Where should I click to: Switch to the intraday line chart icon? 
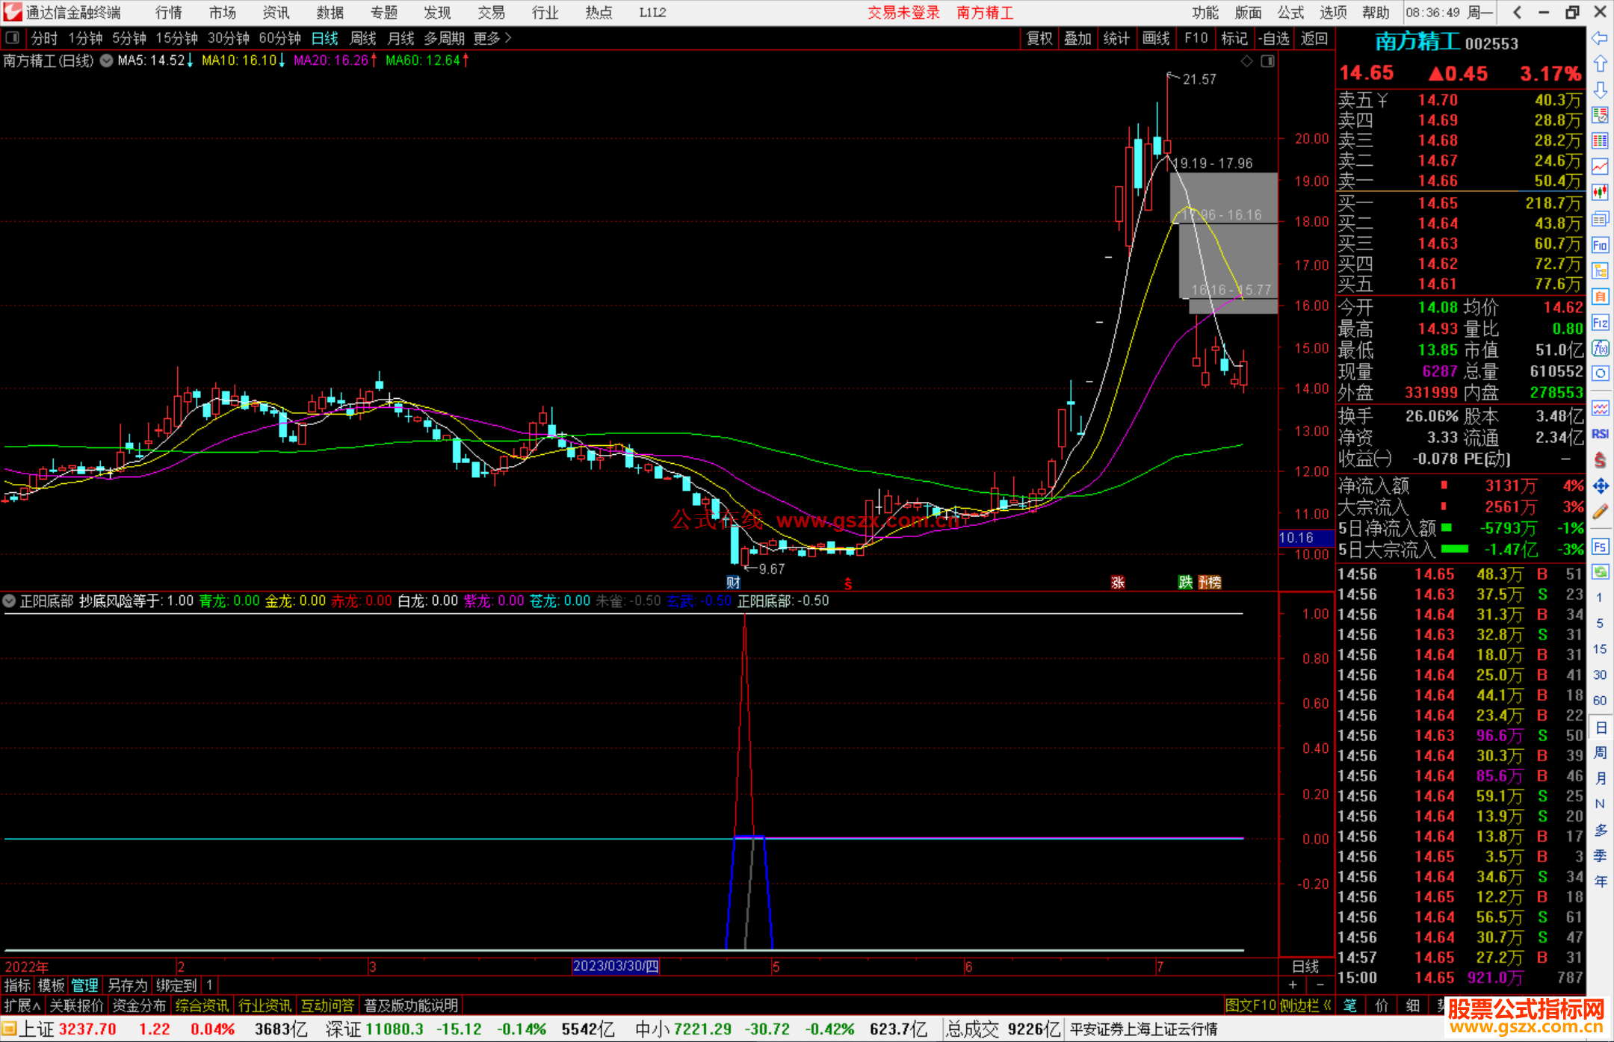point(1600,167)
